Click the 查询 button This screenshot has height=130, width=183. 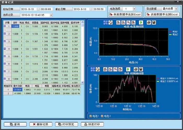click(x=15, y=124)
